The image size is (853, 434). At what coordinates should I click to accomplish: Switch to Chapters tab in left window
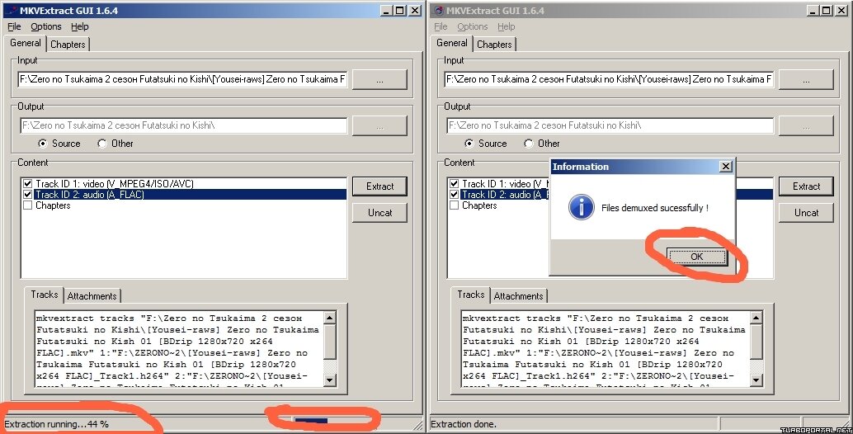click(x=68, y=44)
